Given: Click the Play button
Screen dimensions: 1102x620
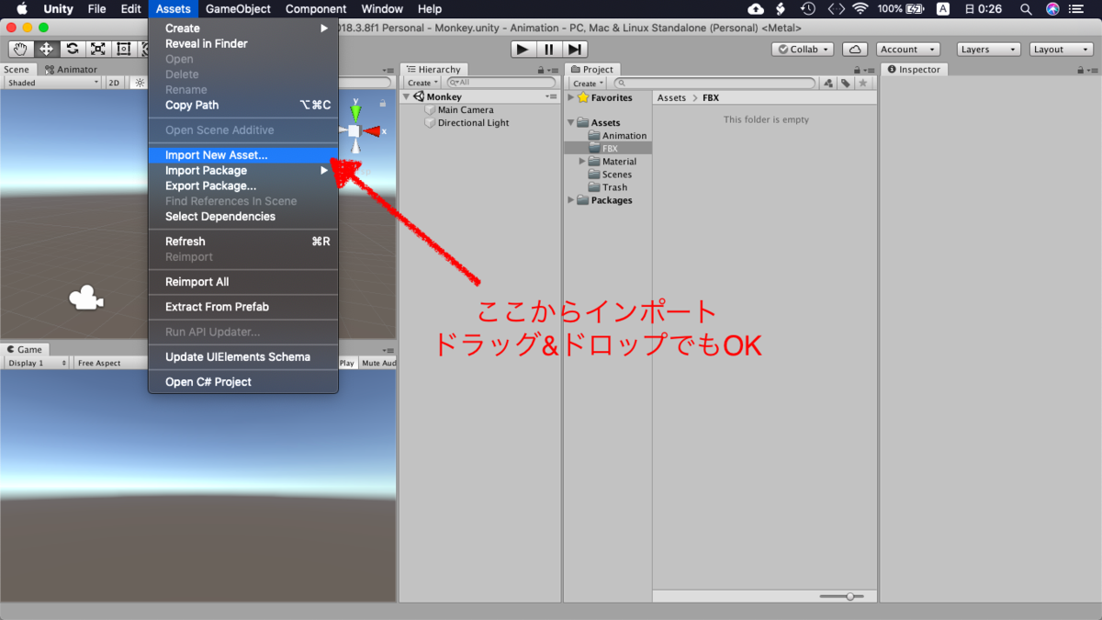Looking at the screenshot, I should [523, 50].
